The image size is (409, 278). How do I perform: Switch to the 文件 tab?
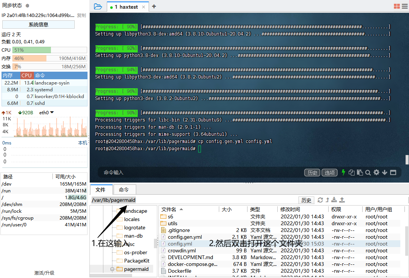101,190
